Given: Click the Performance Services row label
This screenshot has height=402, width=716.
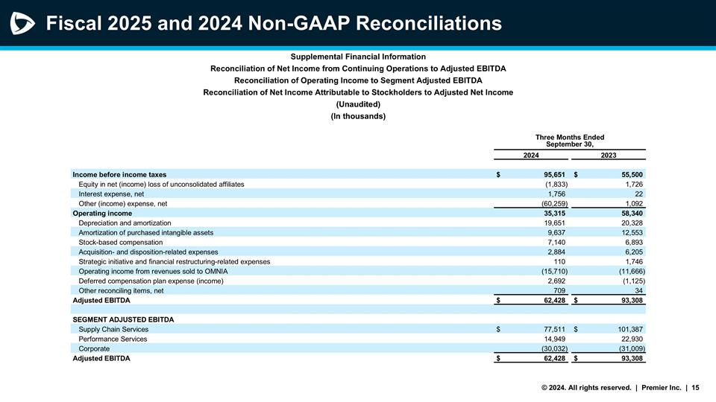Looking at the screenshot, I should [x=113, y=339].
